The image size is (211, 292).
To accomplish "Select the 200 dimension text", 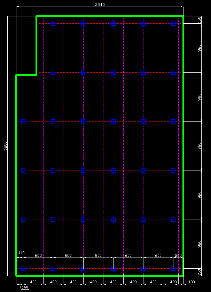I will pyautogui.click(x=178, y=255).
